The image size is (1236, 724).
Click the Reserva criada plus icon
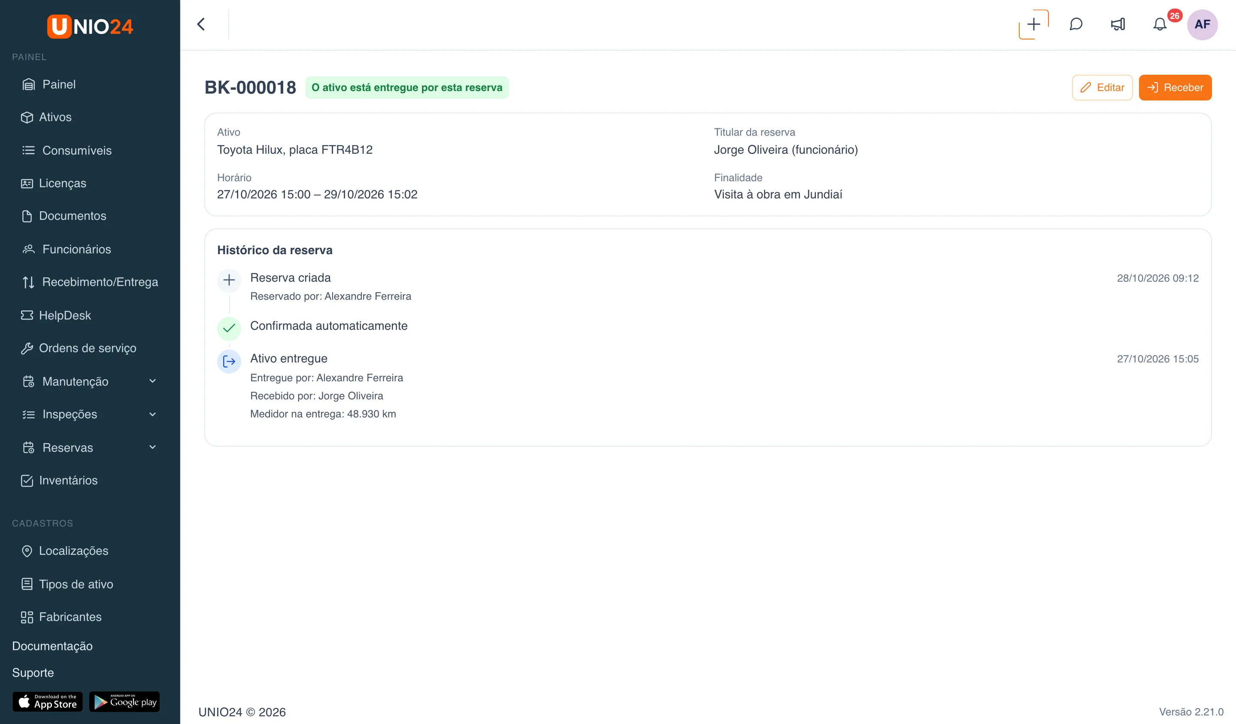229,280
